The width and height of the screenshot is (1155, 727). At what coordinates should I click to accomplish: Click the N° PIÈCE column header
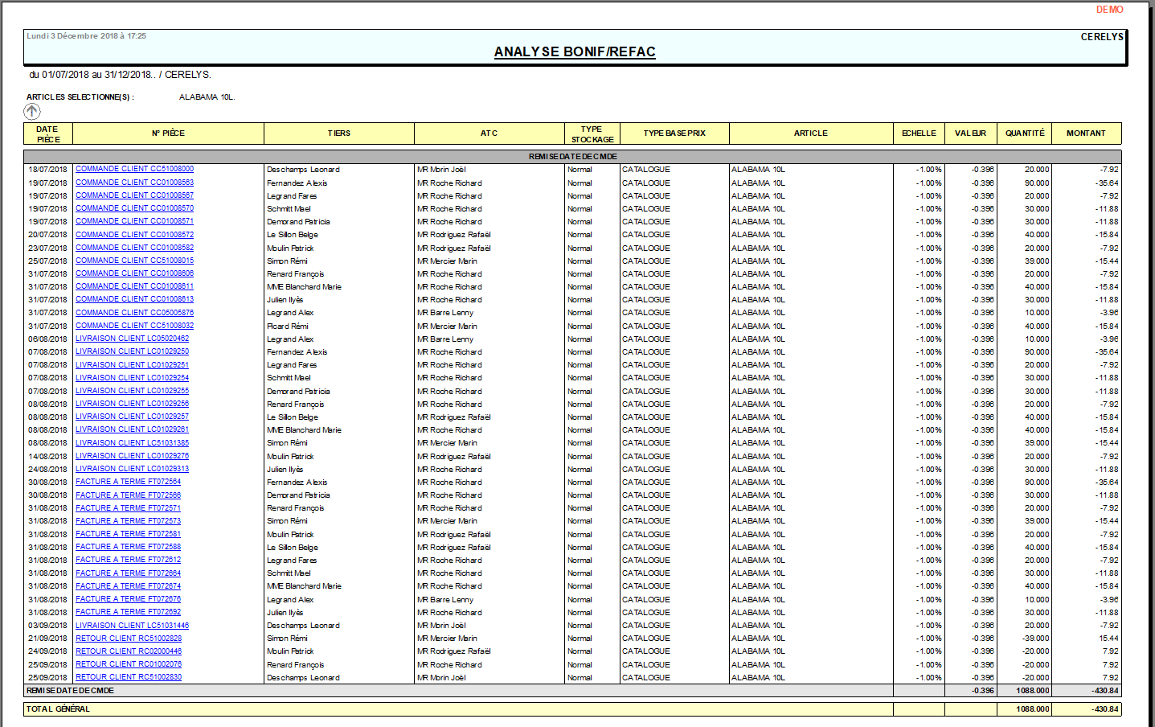pyautogui.click(x=168, y=133)
